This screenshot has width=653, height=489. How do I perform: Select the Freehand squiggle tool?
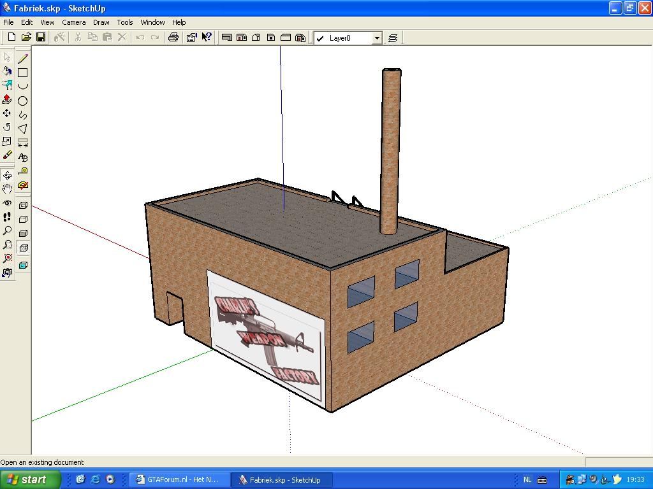point(23,115)
